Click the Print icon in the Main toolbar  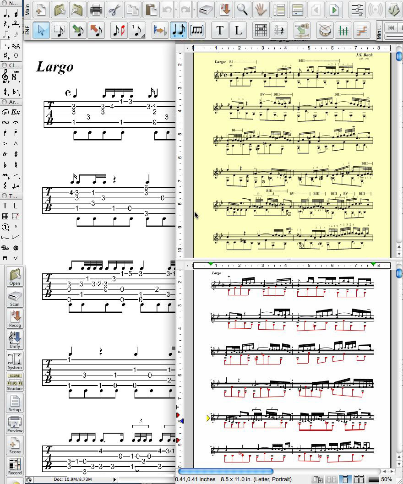click(96, 10)
